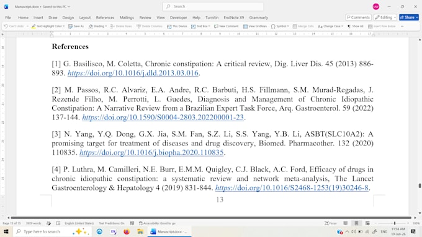This screenshot has height=237, width=422.
Task: Open Microsoft Edge from the taskbar
Action: (x=99, y=231)
